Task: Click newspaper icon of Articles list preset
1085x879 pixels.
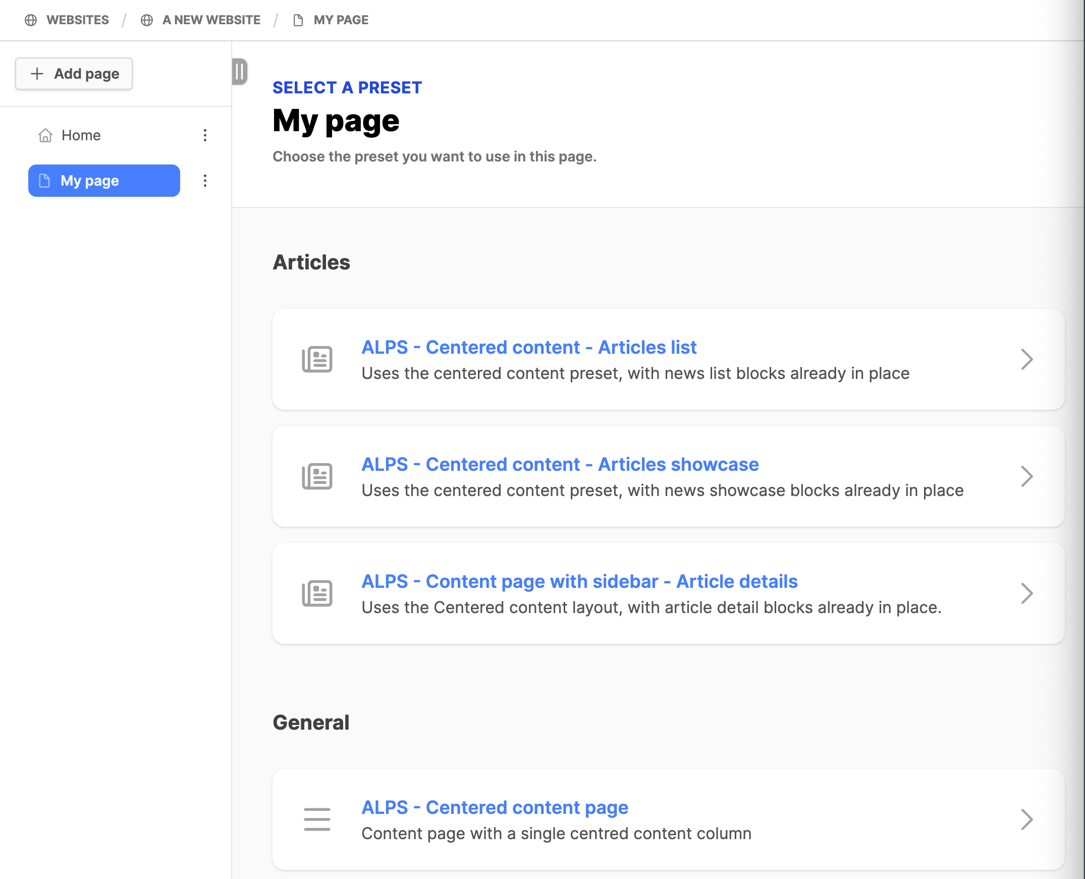Action: pyautogui.click(x=317, y=359)
